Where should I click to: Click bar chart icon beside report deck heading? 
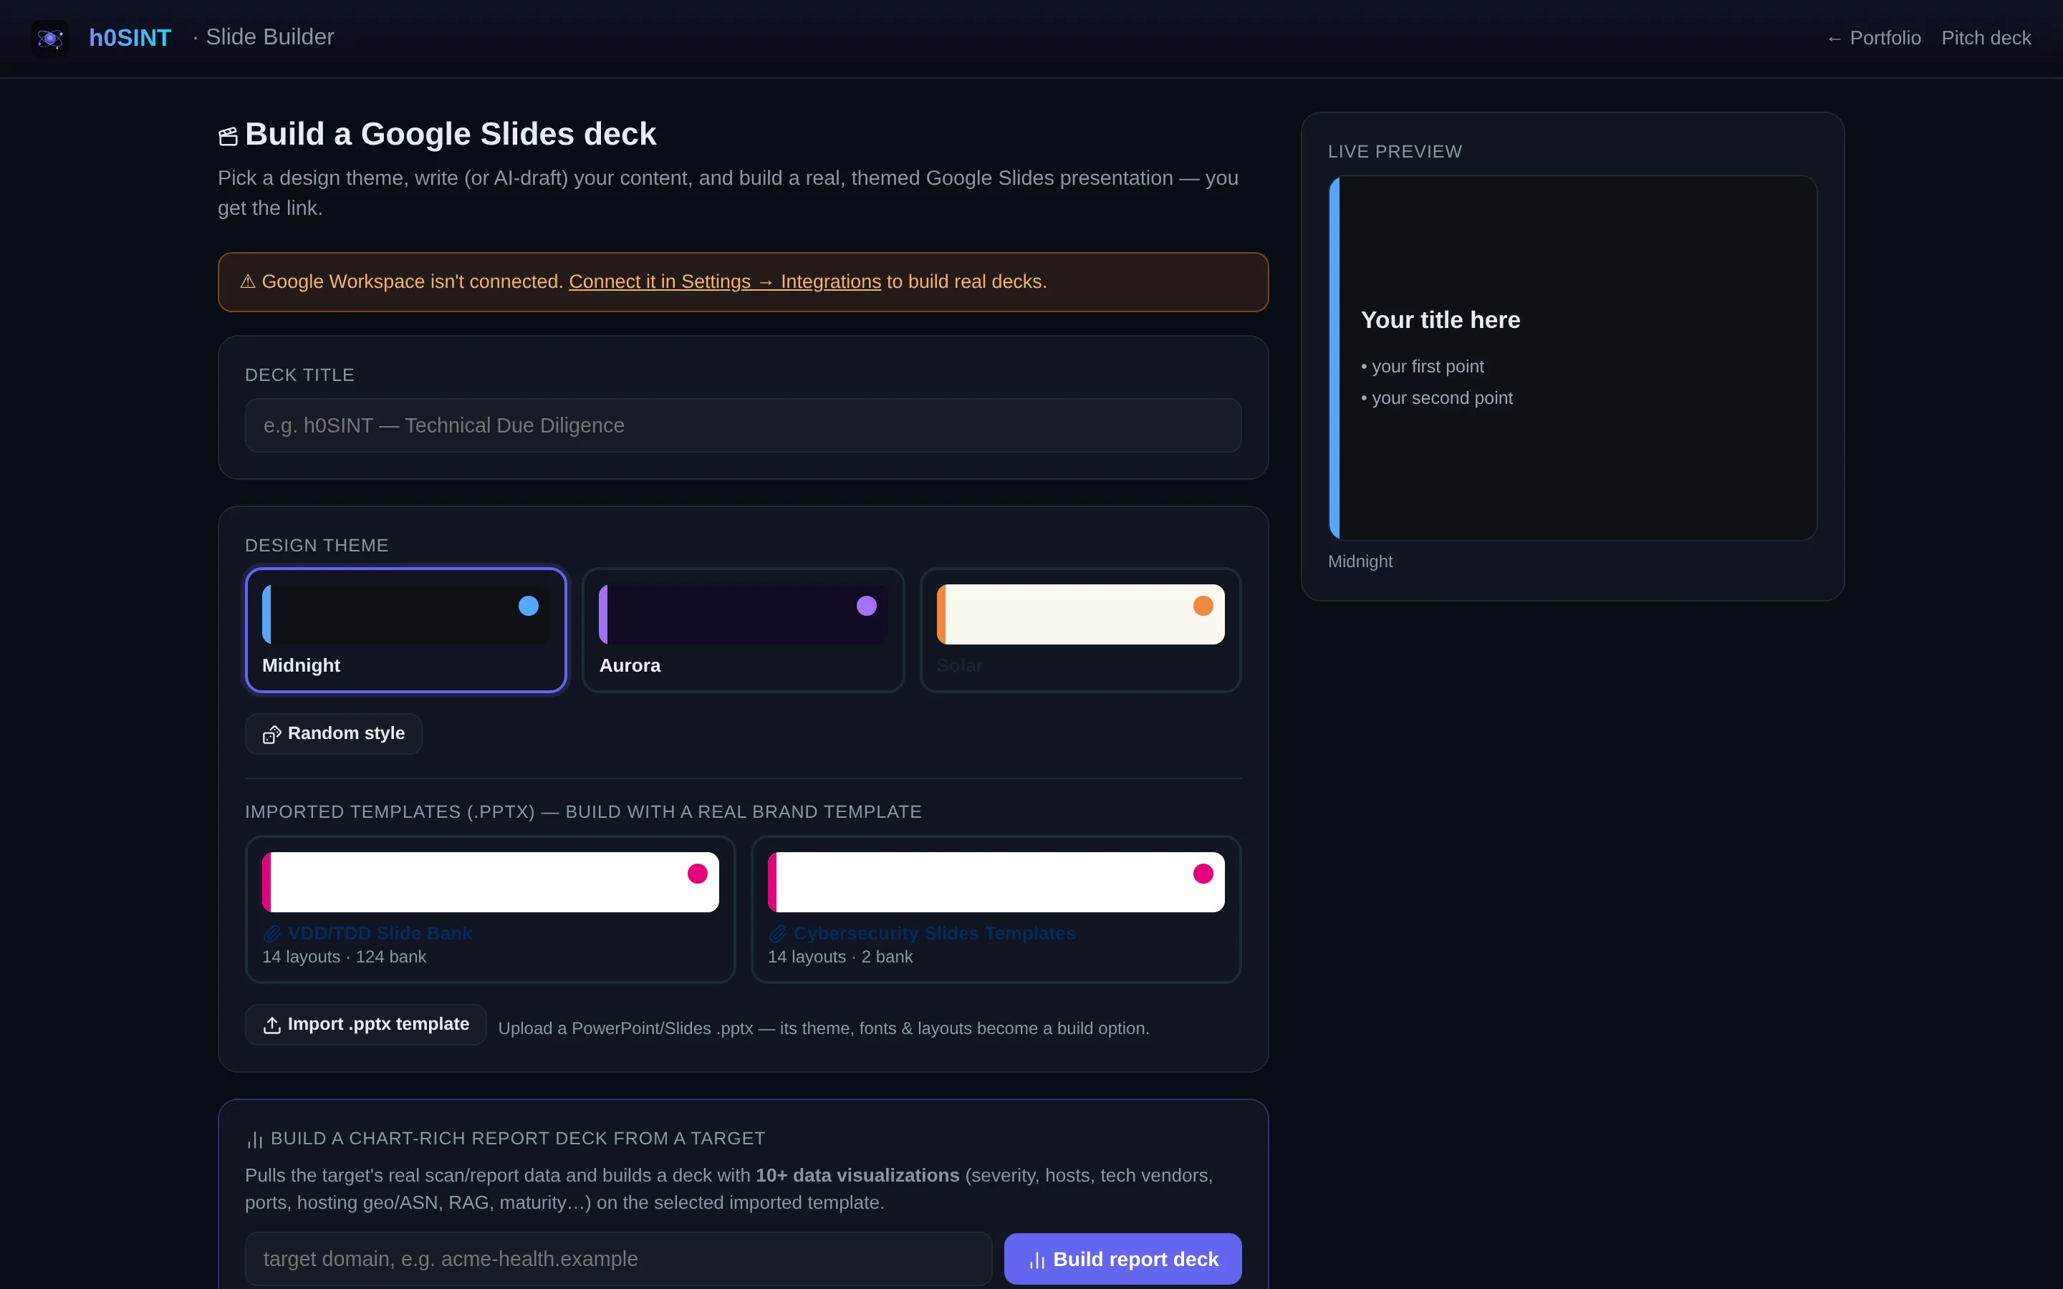255,1140
